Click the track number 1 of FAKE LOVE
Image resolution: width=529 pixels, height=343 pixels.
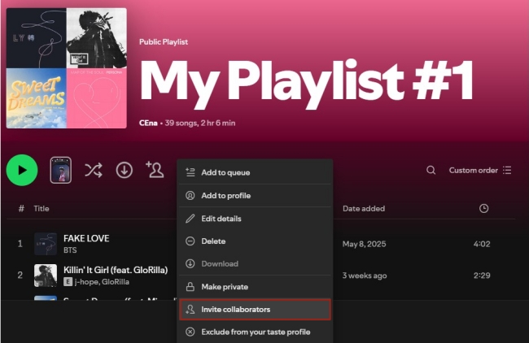tap(20, 244)
